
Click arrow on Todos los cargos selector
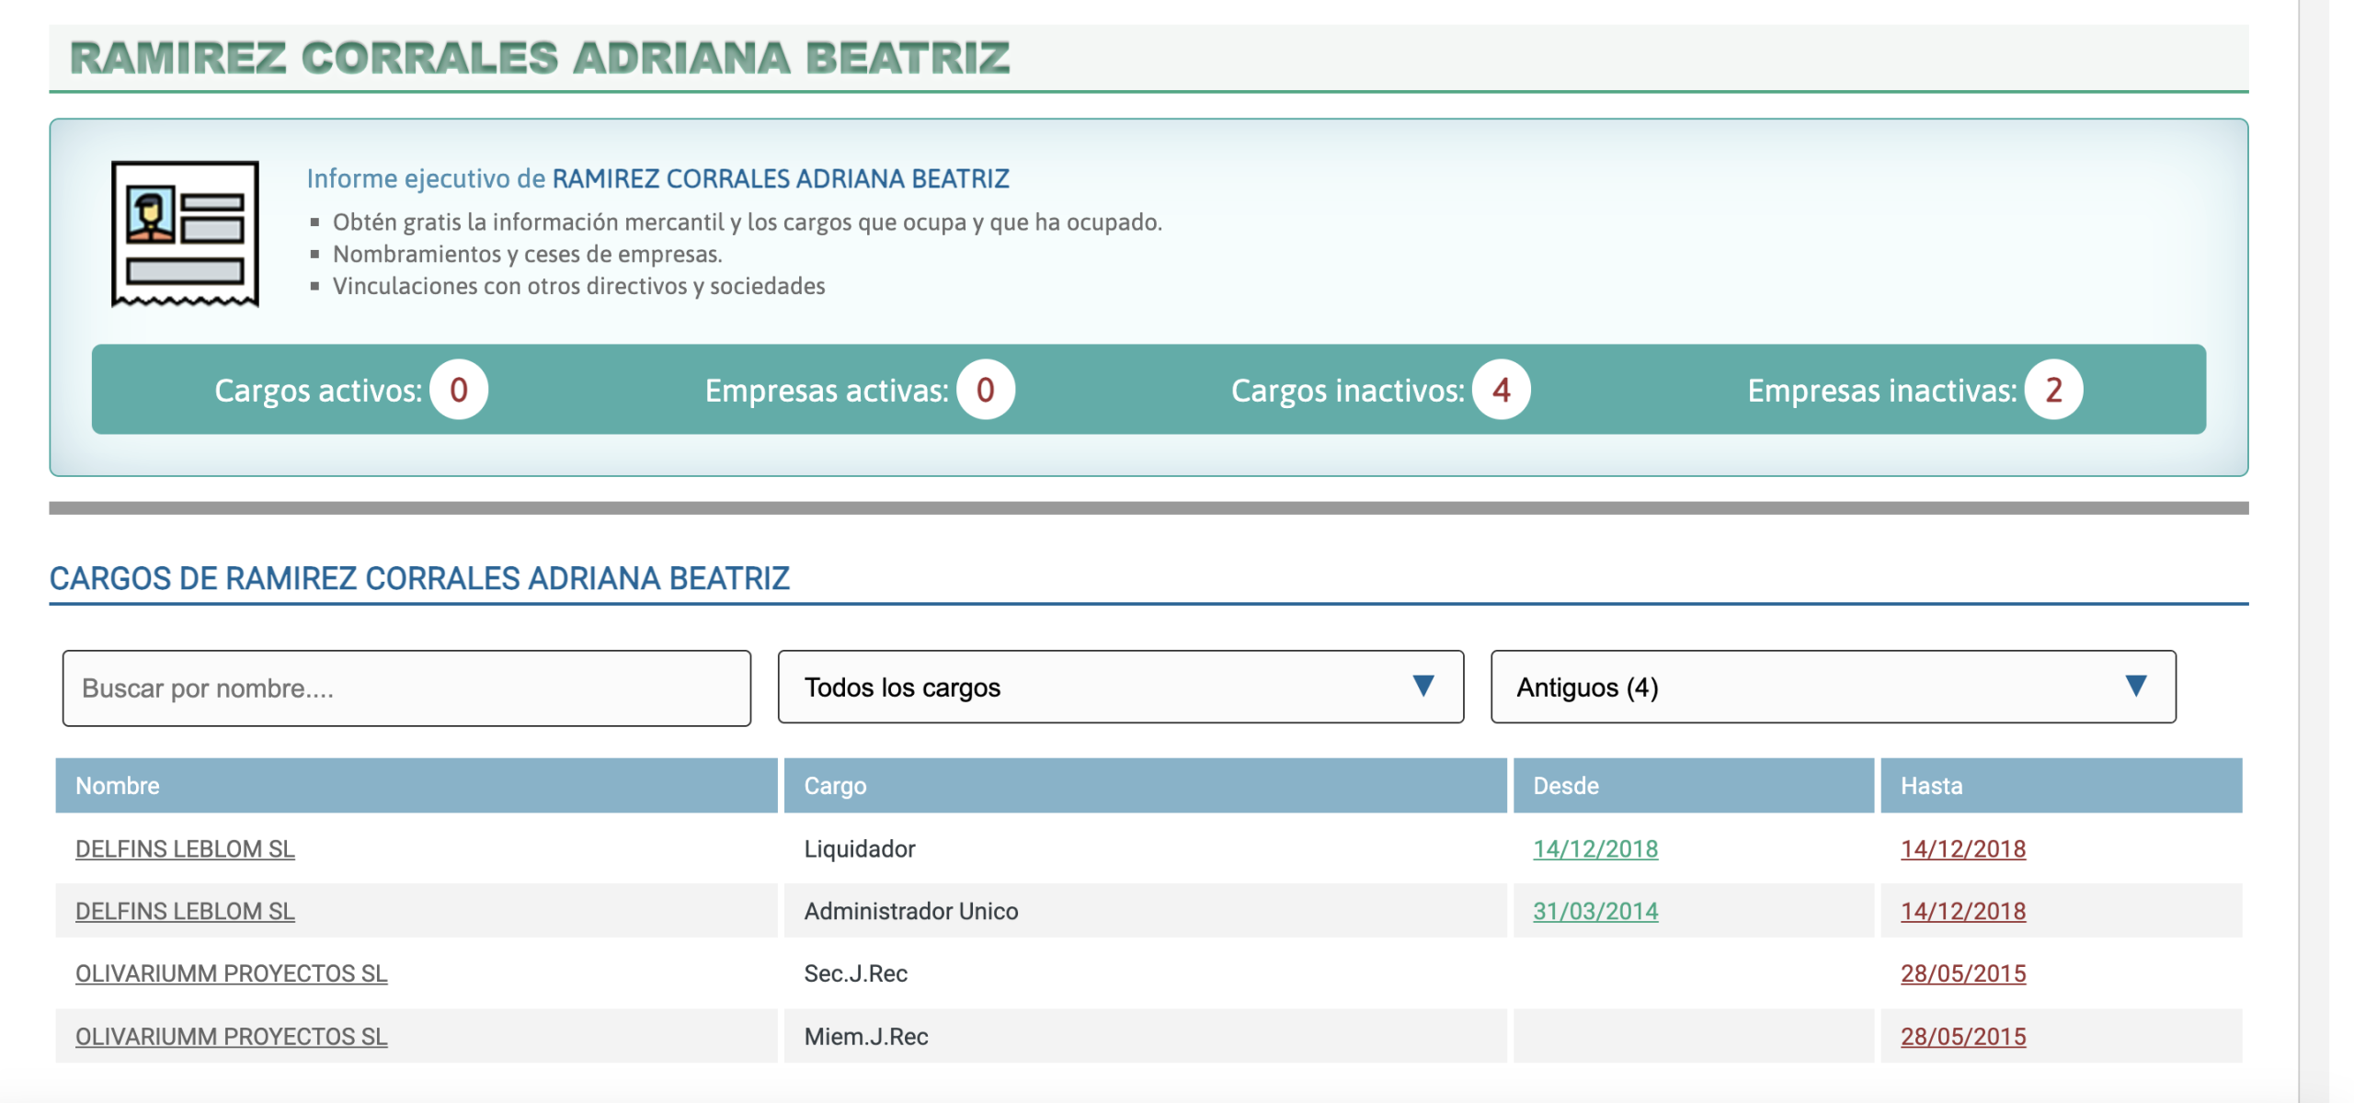click(x=1423, y=686)
